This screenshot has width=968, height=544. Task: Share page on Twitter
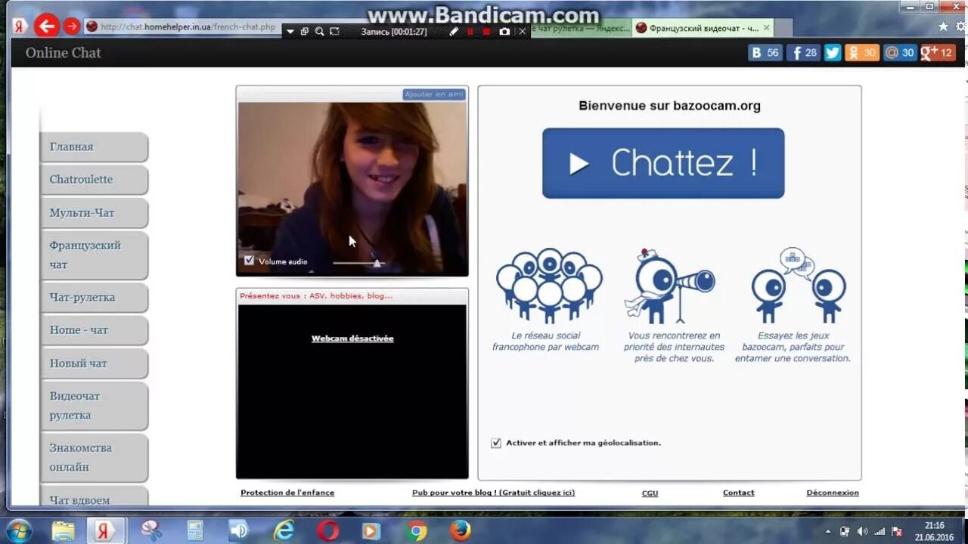click(x=833, y=52)
